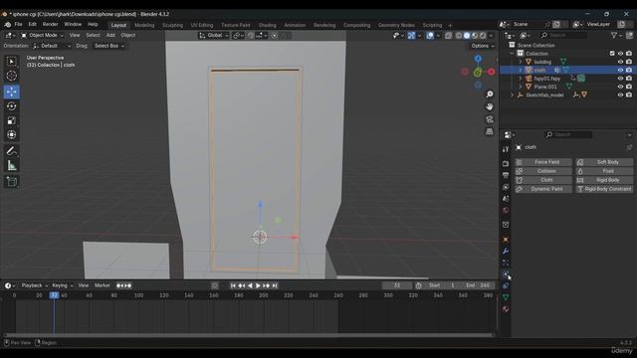Open the viewport Options dropdown
The height and width of the screenshot is (358, 637).
483,46
